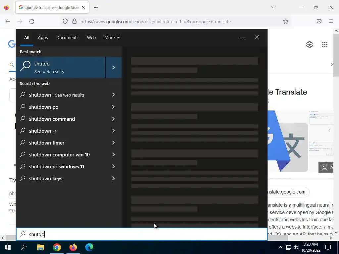This screenshot has height=254, width=339.
Task: Click the Firefox address bar URL
Action: [156, 21]
